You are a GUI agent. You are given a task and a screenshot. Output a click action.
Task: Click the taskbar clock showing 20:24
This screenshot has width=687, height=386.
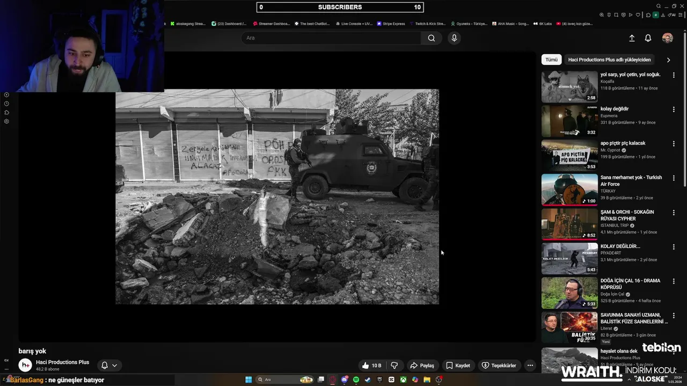674,380
